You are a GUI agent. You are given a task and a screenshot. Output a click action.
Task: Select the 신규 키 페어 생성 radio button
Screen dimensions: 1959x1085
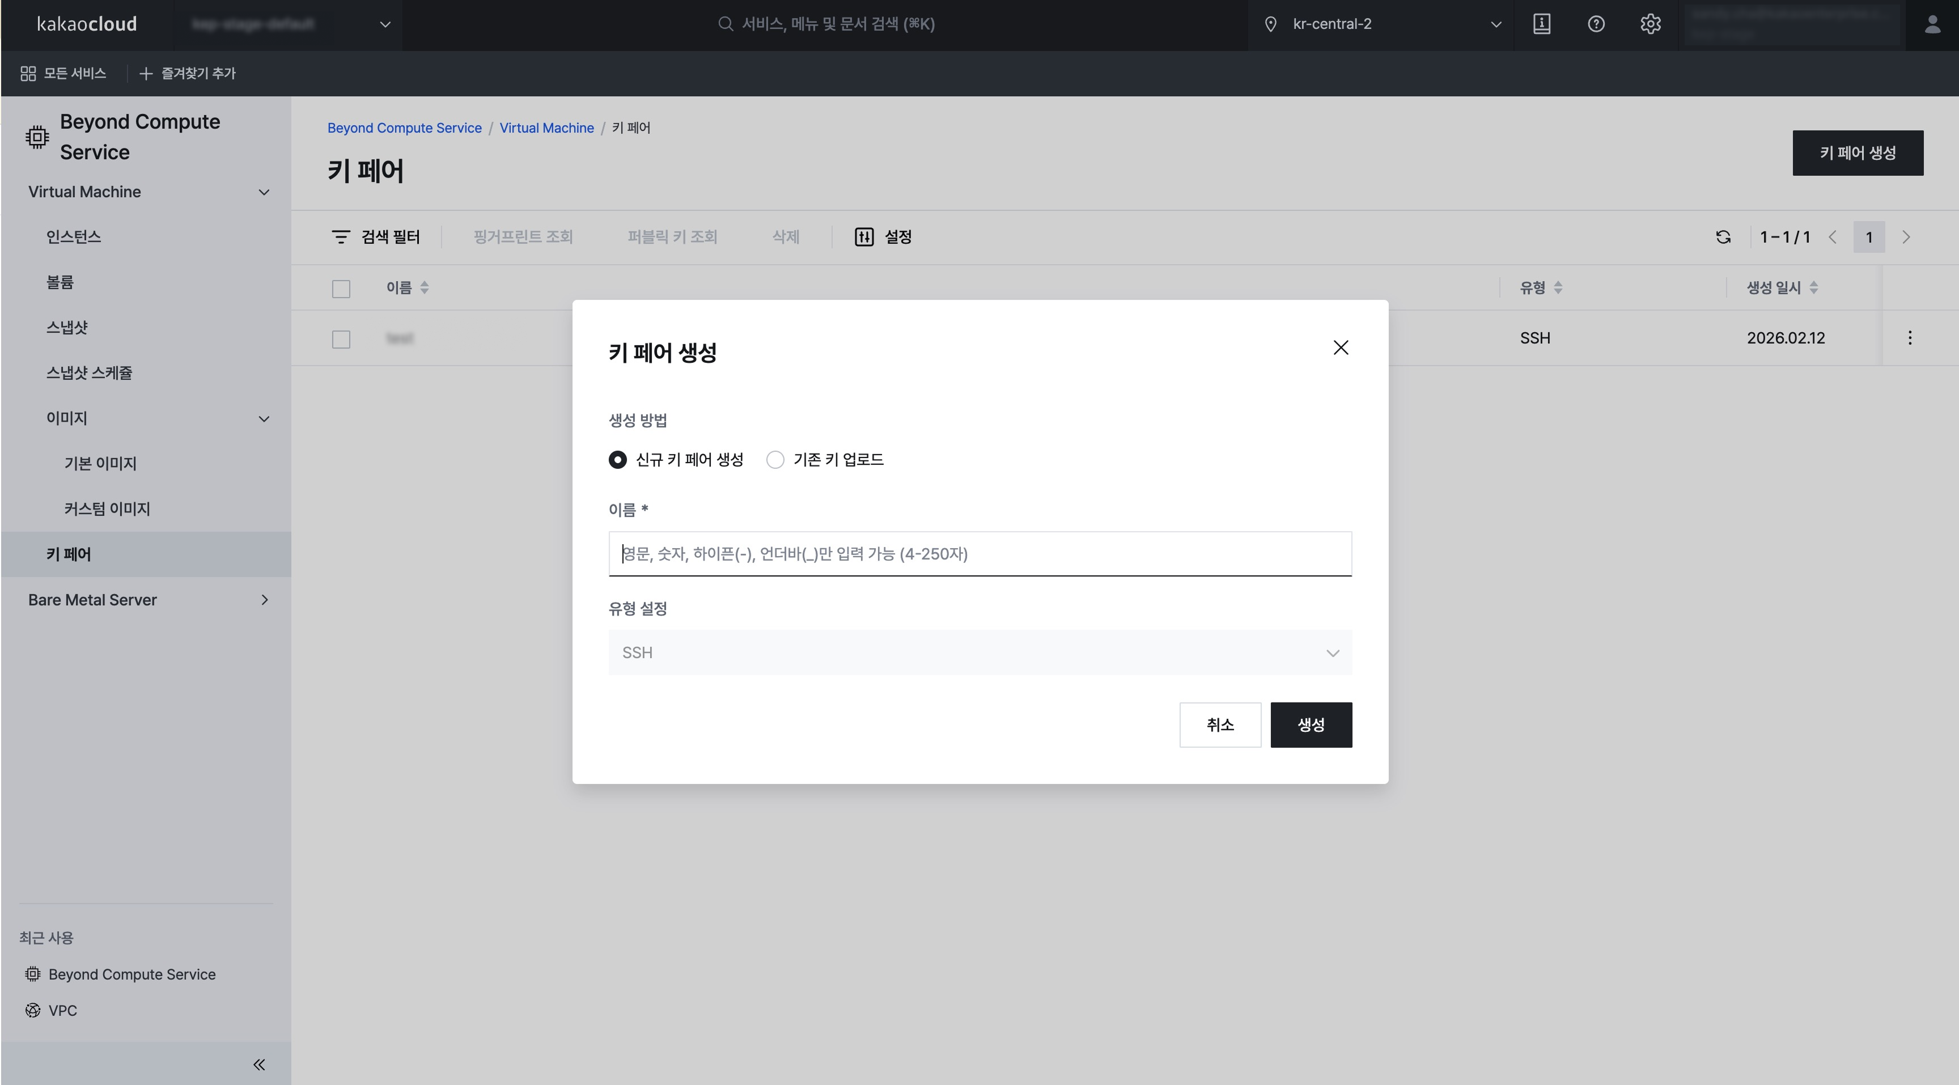[617, 459]
